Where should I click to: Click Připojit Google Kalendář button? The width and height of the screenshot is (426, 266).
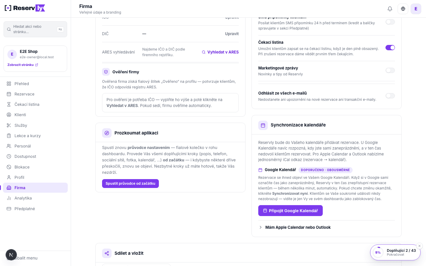[291, 211]
